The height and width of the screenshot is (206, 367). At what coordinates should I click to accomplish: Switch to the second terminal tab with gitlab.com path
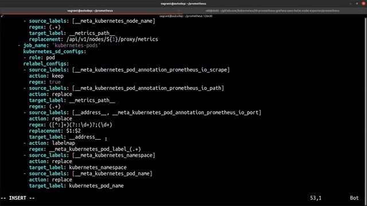point(272,11)
